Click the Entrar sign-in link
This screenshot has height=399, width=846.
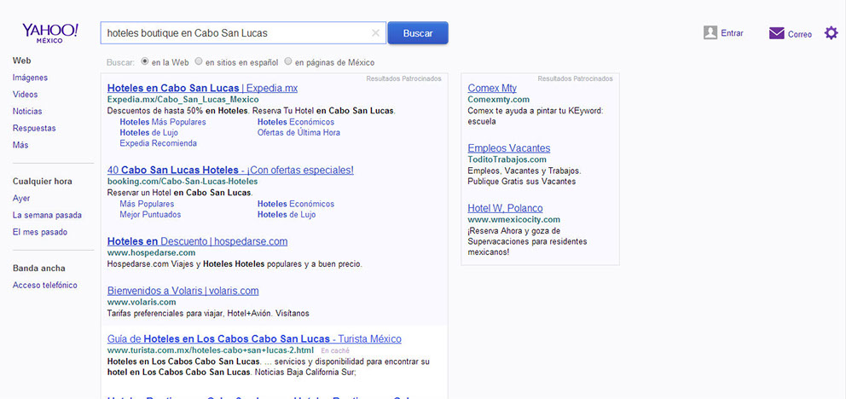(733, 33)
